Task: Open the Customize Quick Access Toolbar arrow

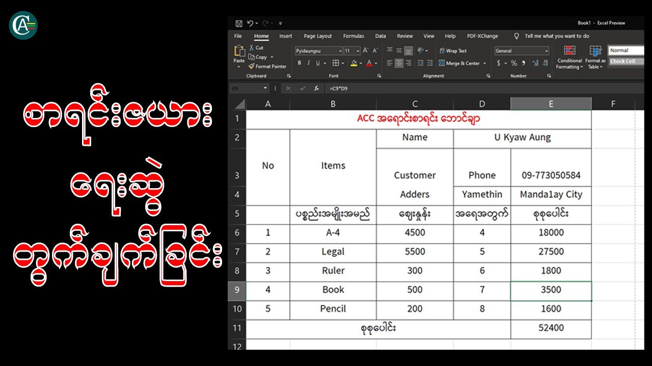Action: [x=281, y=23]
